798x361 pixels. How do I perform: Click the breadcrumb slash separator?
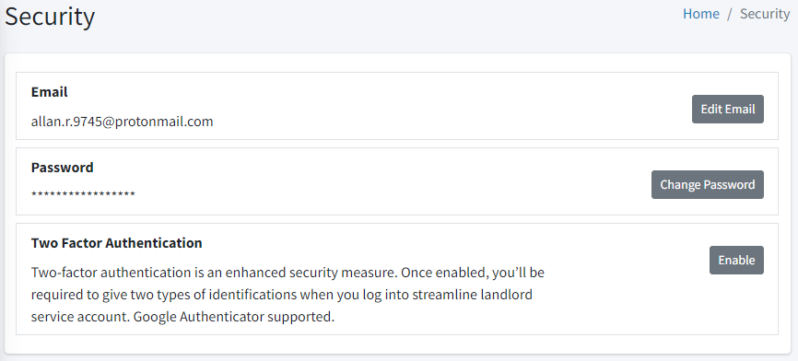tap(729, 14)
